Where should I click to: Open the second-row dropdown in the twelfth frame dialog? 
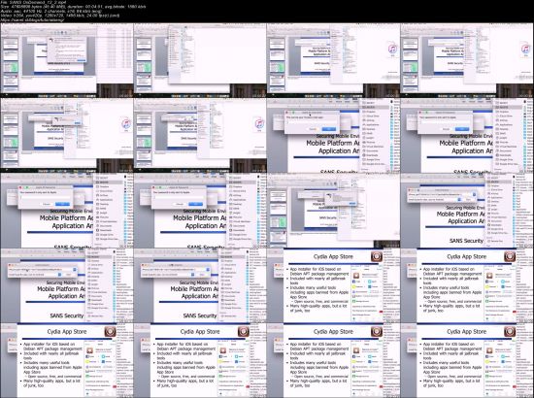459,200
